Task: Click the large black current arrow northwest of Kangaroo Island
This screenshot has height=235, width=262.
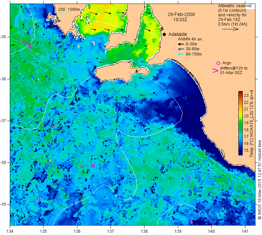Action: point(94,69)
